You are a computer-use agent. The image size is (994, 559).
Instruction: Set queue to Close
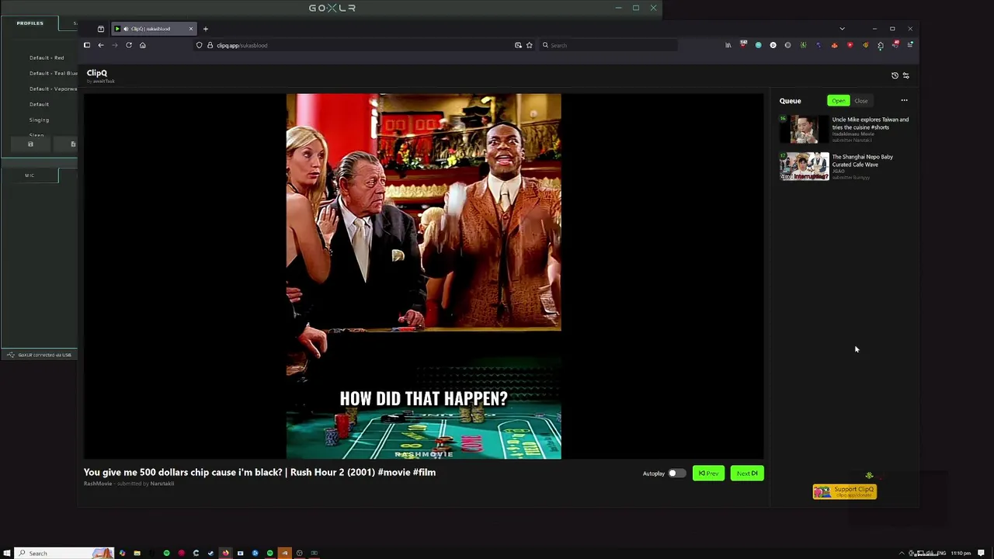[x=861, y=100]
